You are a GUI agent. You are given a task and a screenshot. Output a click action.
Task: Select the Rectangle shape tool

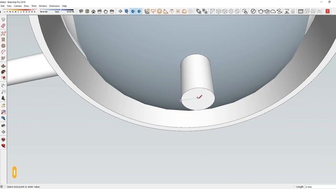(3, 40)
